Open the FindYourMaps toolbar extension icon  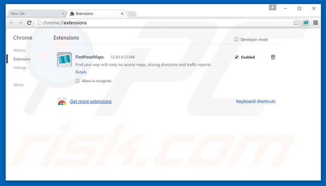click(306, 23)
